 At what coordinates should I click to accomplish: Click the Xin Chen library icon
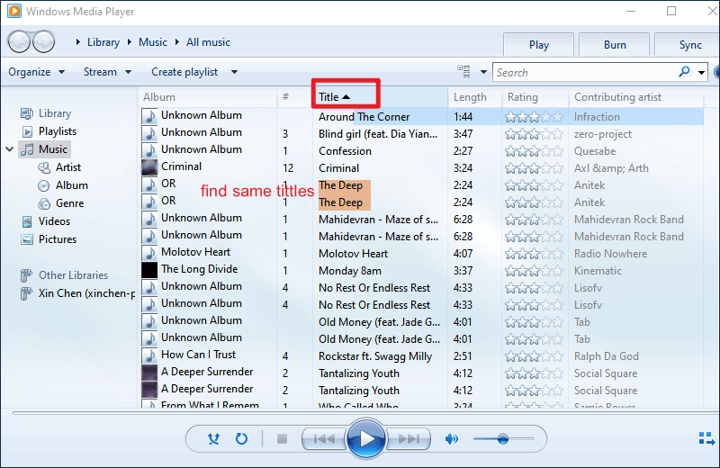26,293
